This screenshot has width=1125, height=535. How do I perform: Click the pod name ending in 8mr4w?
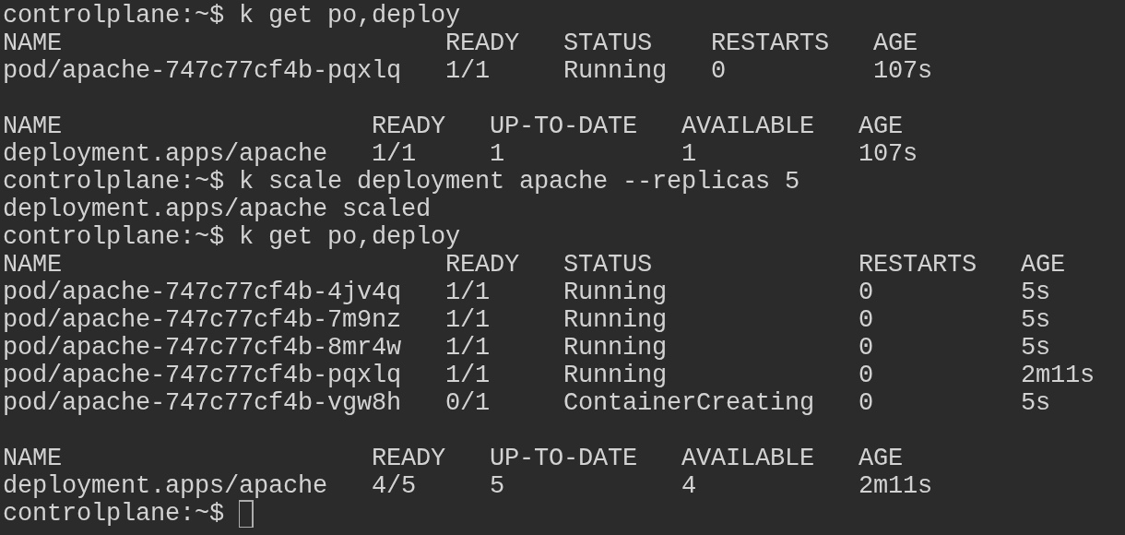coord(201,348)
